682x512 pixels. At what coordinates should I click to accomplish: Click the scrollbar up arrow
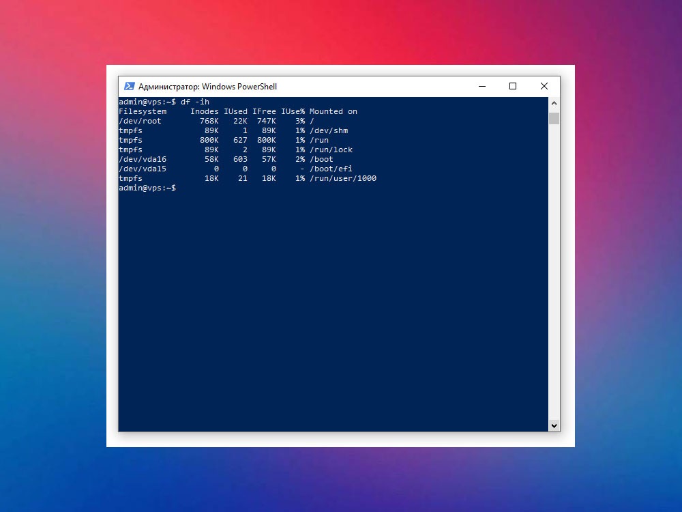[554, 103]
